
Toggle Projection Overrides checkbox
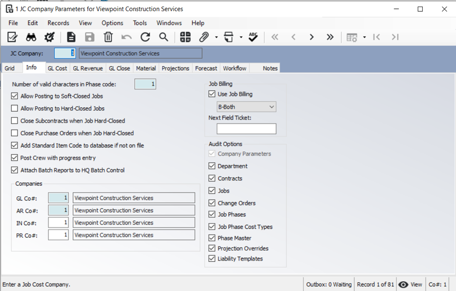(x=212, y=248)
